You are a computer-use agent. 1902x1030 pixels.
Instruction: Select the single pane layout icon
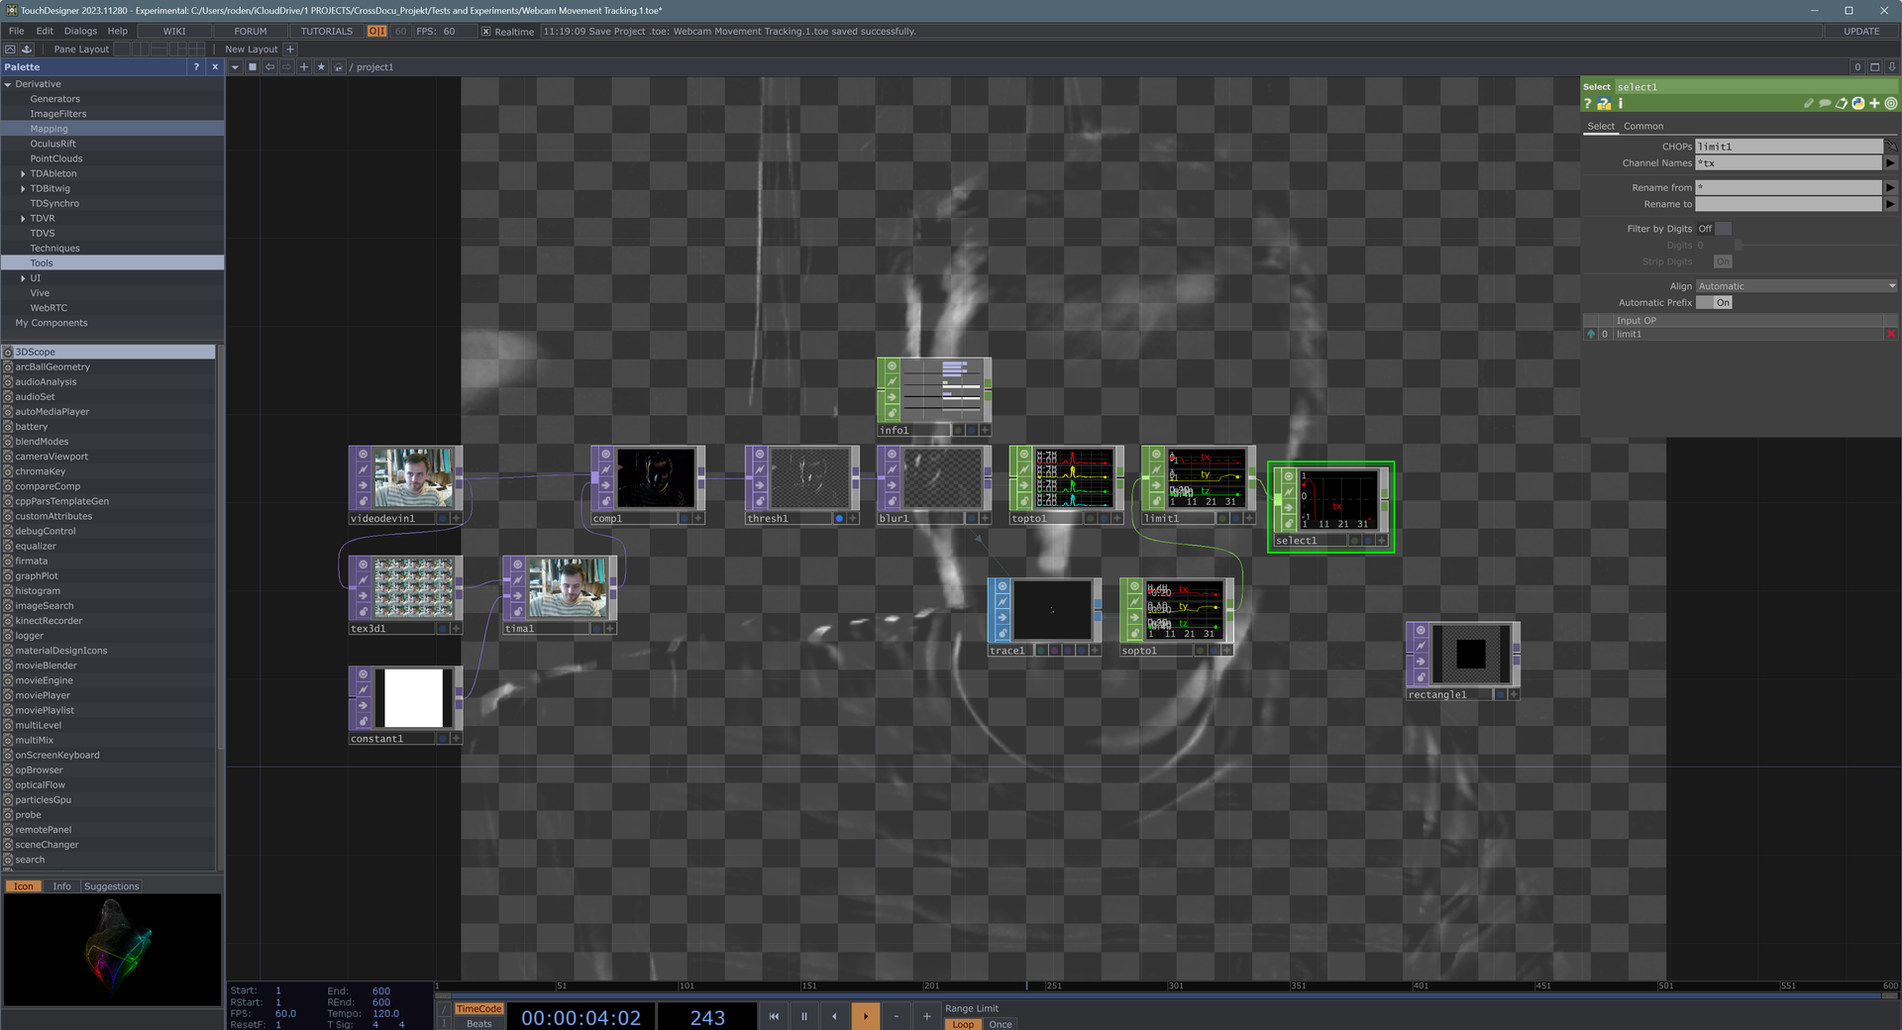tap(122, 49)
